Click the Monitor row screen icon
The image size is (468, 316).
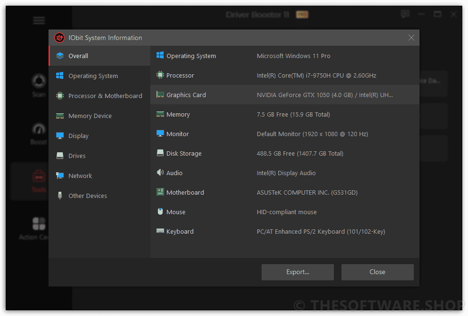pos(160,134)
